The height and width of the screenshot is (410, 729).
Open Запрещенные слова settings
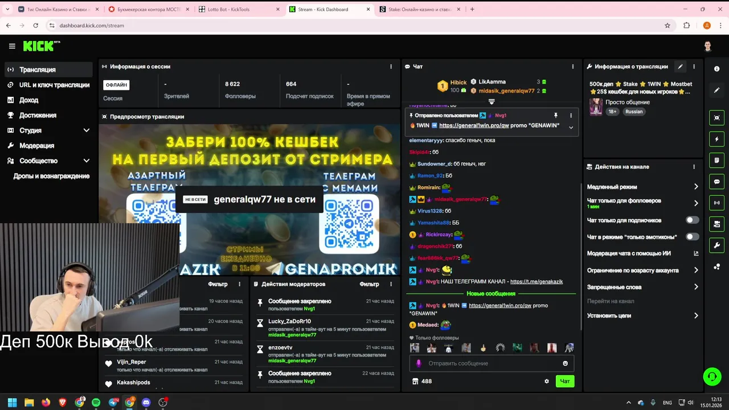click(x=642, y=287)
